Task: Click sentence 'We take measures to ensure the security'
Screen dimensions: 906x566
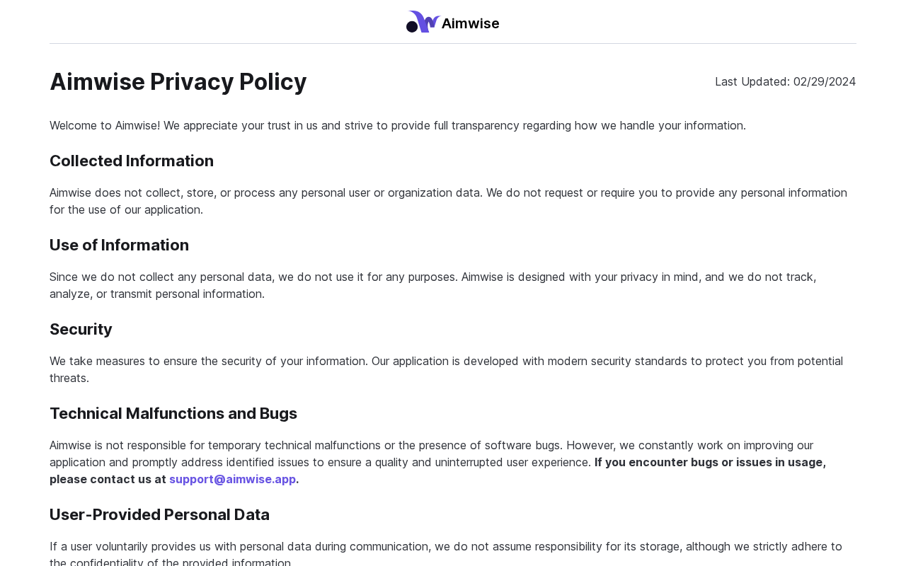Action: [208, 361]
